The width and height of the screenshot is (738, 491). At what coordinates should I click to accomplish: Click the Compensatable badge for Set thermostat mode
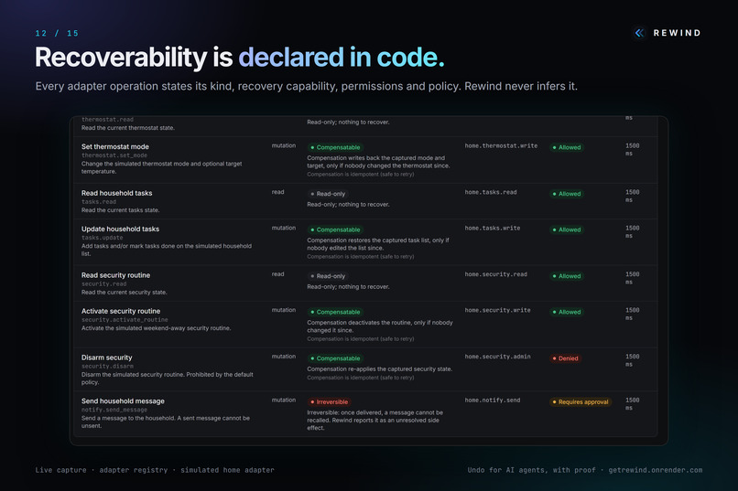click(x=334, y=147)
